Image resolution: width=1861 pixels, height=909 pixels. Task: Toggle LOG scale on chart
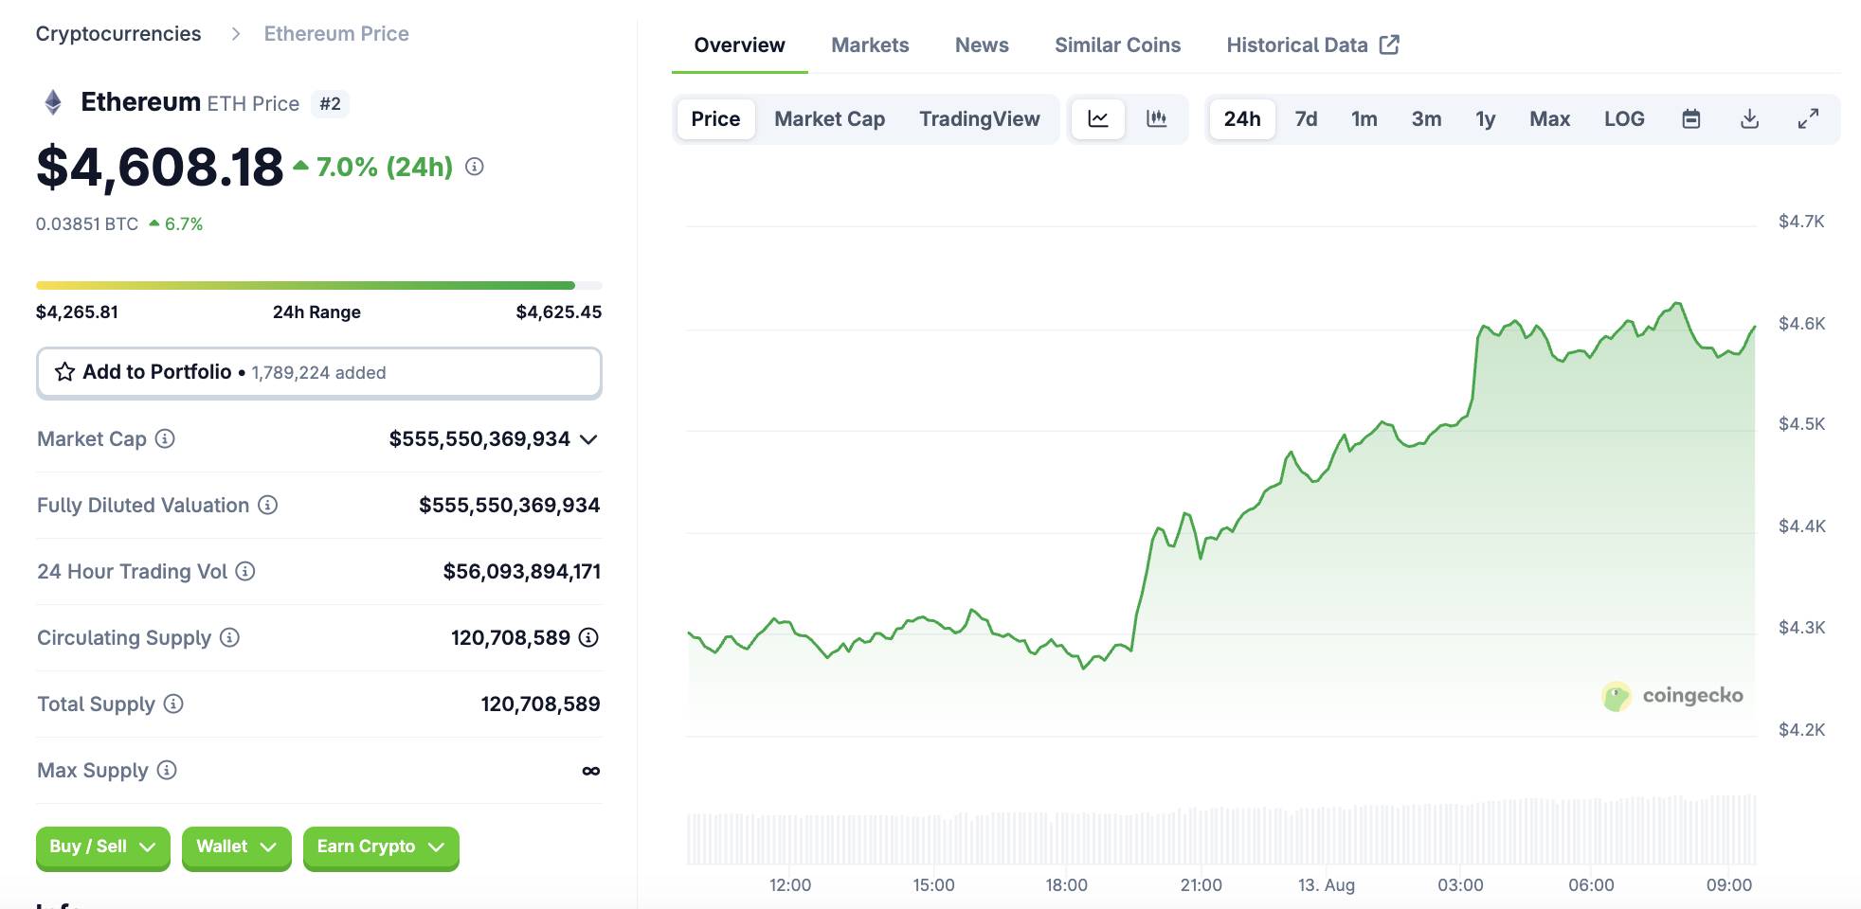coord(1624,119)
